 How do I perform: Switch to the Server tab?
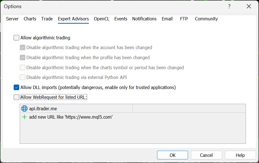(12, 19)
